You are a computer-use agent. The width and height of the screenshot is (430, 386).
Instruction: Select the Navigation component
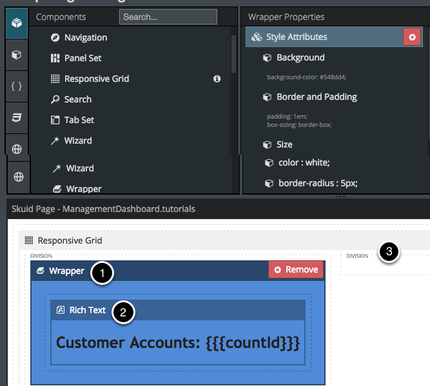[x=85, y=37]
